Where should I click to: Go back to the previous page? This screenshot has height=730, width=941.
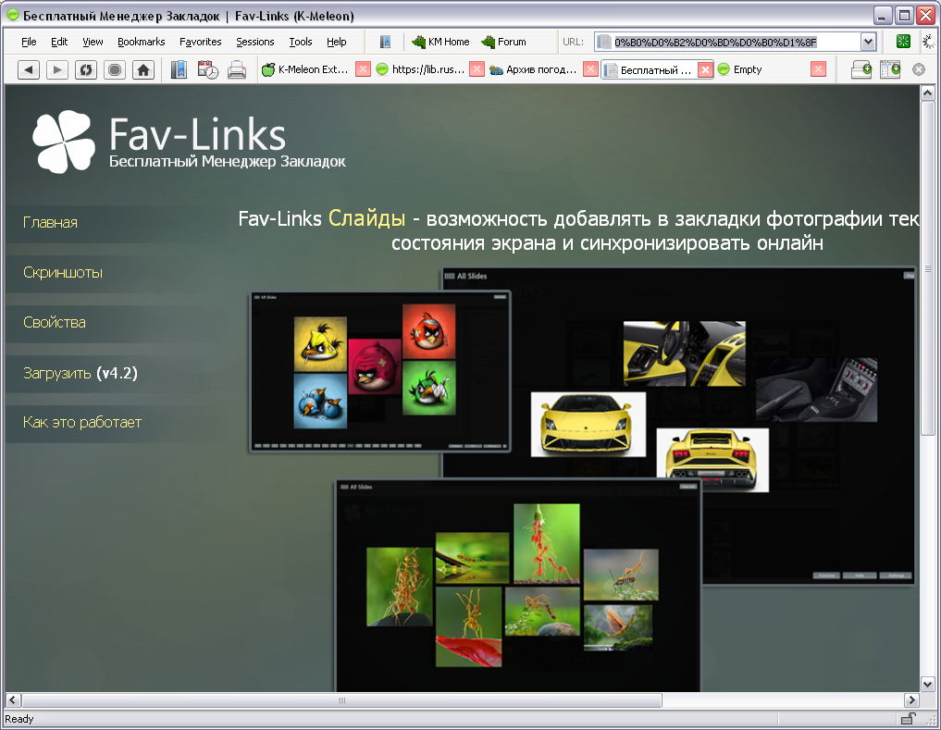(x=28, y=70)
